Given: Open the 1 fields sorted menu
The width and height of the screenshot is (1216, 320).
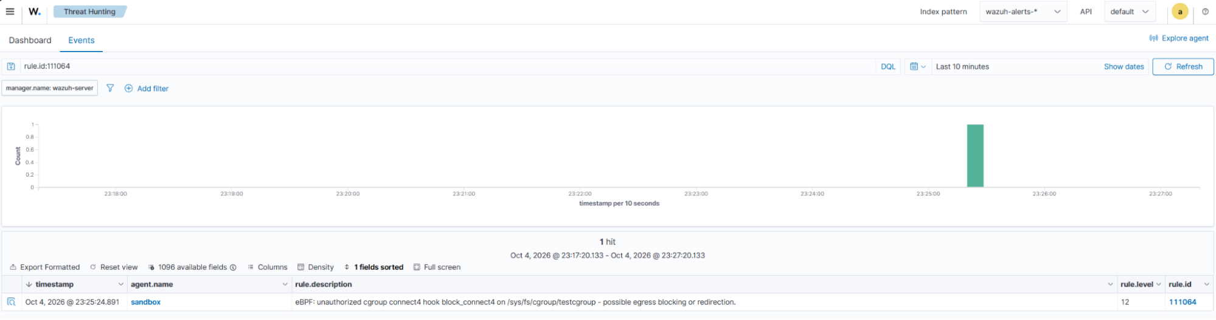Looking at the screenshot, I should [373, 267].
